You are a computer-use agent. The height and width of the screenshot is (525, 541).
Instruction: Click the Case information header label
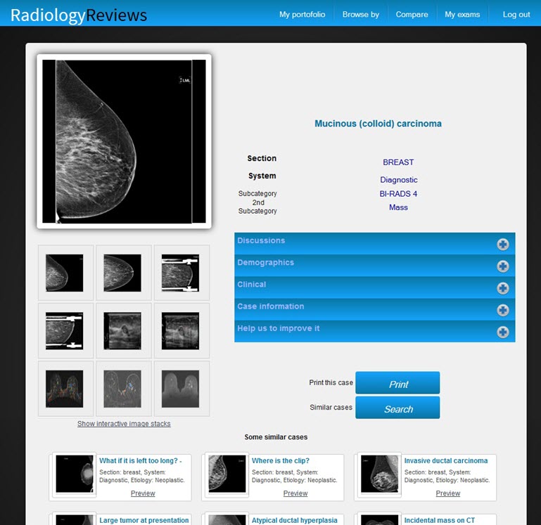coord(270,306)
